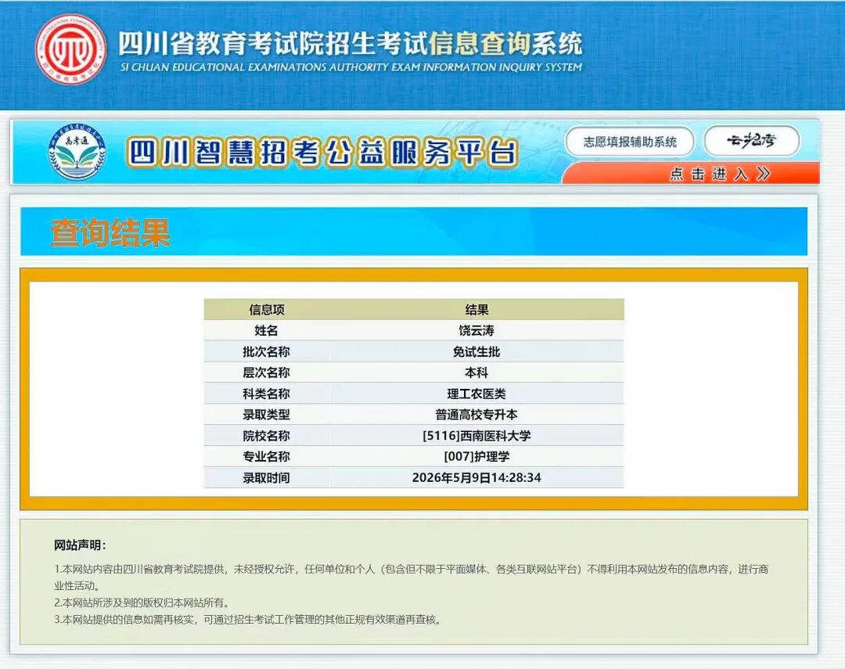Select the 科类名称 row label
Image resolution: width=845 pixels, height=669 pixels.
(266, 394)
